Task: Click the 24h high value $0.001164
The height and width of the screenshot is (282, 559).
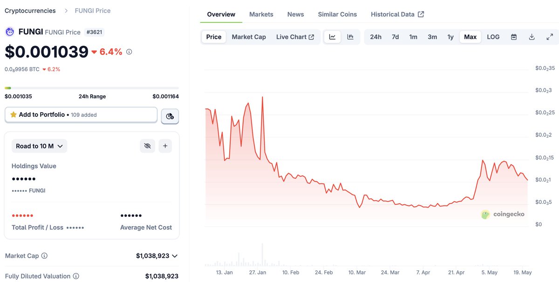Action: click(166, 96)
